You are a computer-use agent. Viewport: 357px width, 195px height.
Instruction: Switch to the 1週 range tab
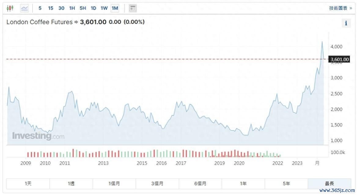pos(71,184)
